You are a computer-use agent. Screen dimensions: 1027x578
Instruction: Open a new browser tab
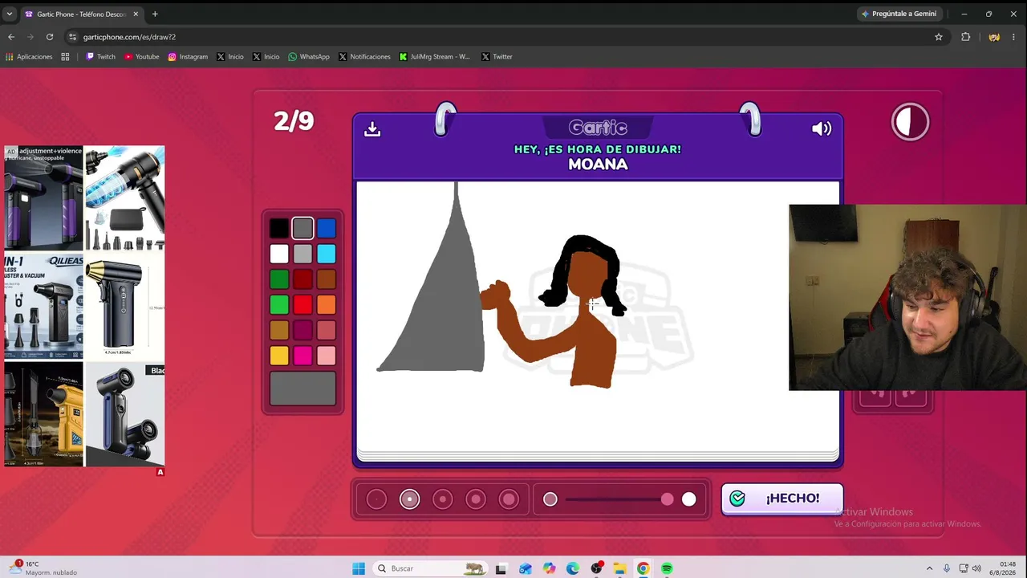(x=155, y=14)
